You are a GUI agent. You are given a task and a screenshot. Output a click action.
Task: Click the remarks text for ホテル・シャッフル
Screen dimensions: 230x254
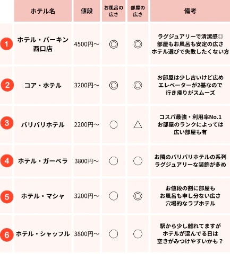point(190,233)
